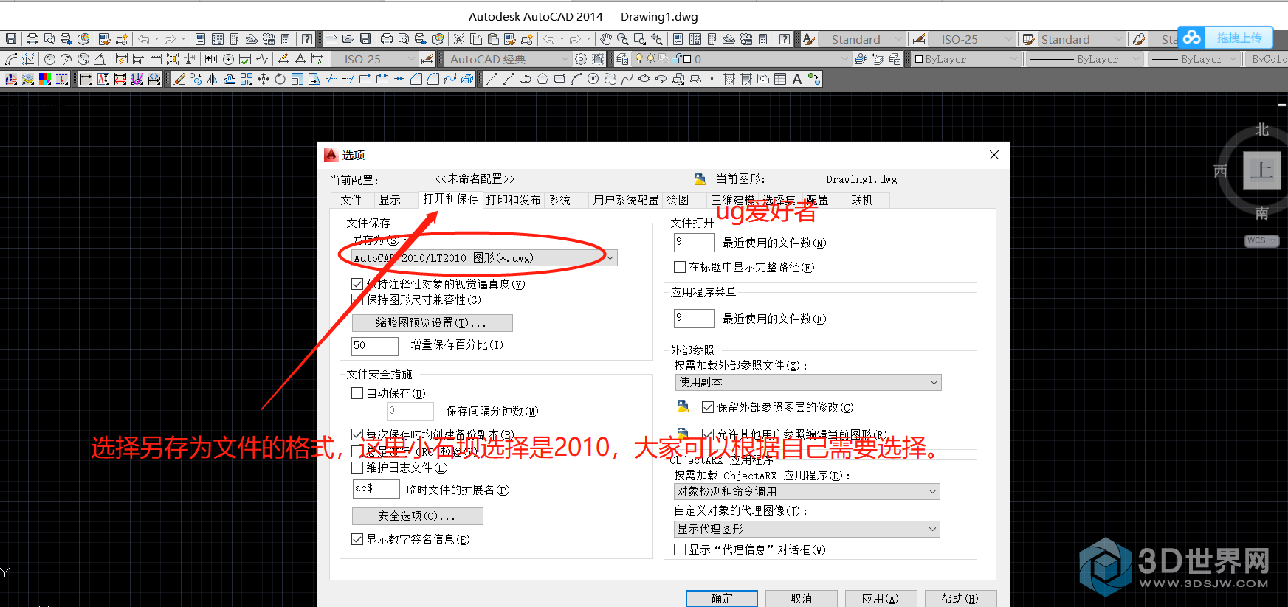
Task: Click the 取消 button
Action: 802,598
